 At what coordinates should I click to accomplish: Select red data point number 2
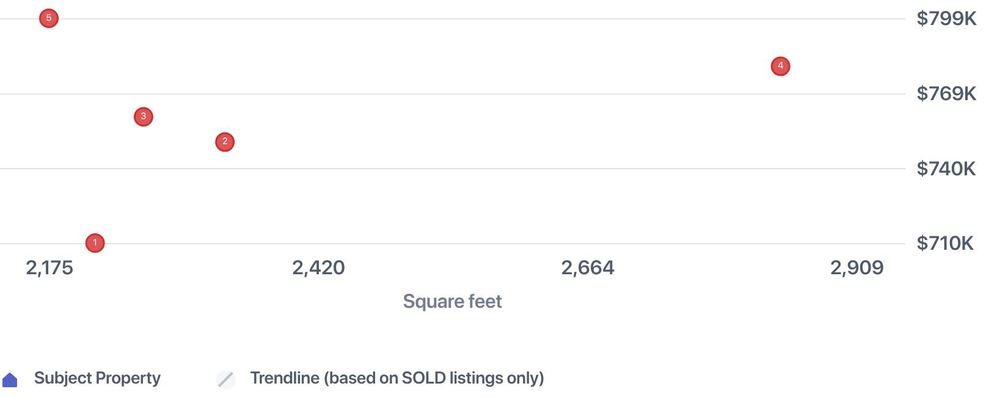pyautogui.click(x=225, y=142)
